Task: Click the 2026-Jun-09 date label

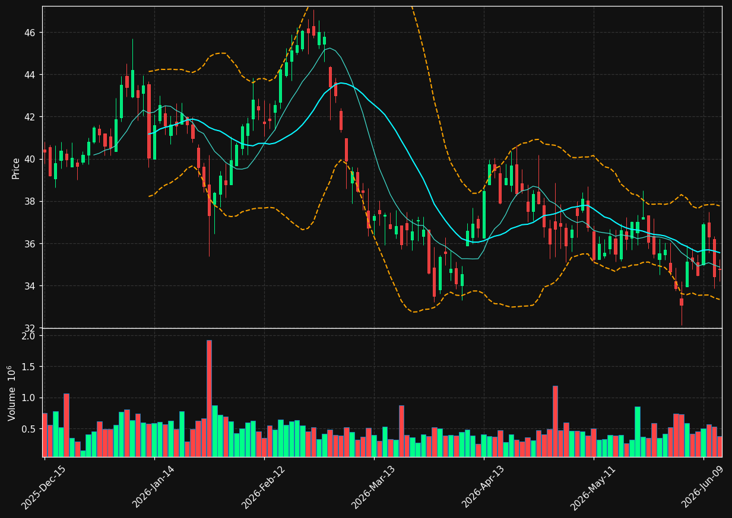Action: click(x=703, y=487)
